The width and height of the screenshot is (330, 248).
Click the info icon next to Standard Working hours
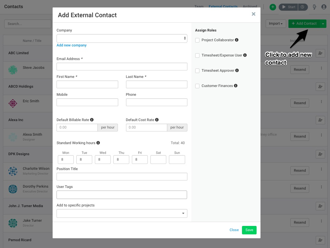click(98, 143)
